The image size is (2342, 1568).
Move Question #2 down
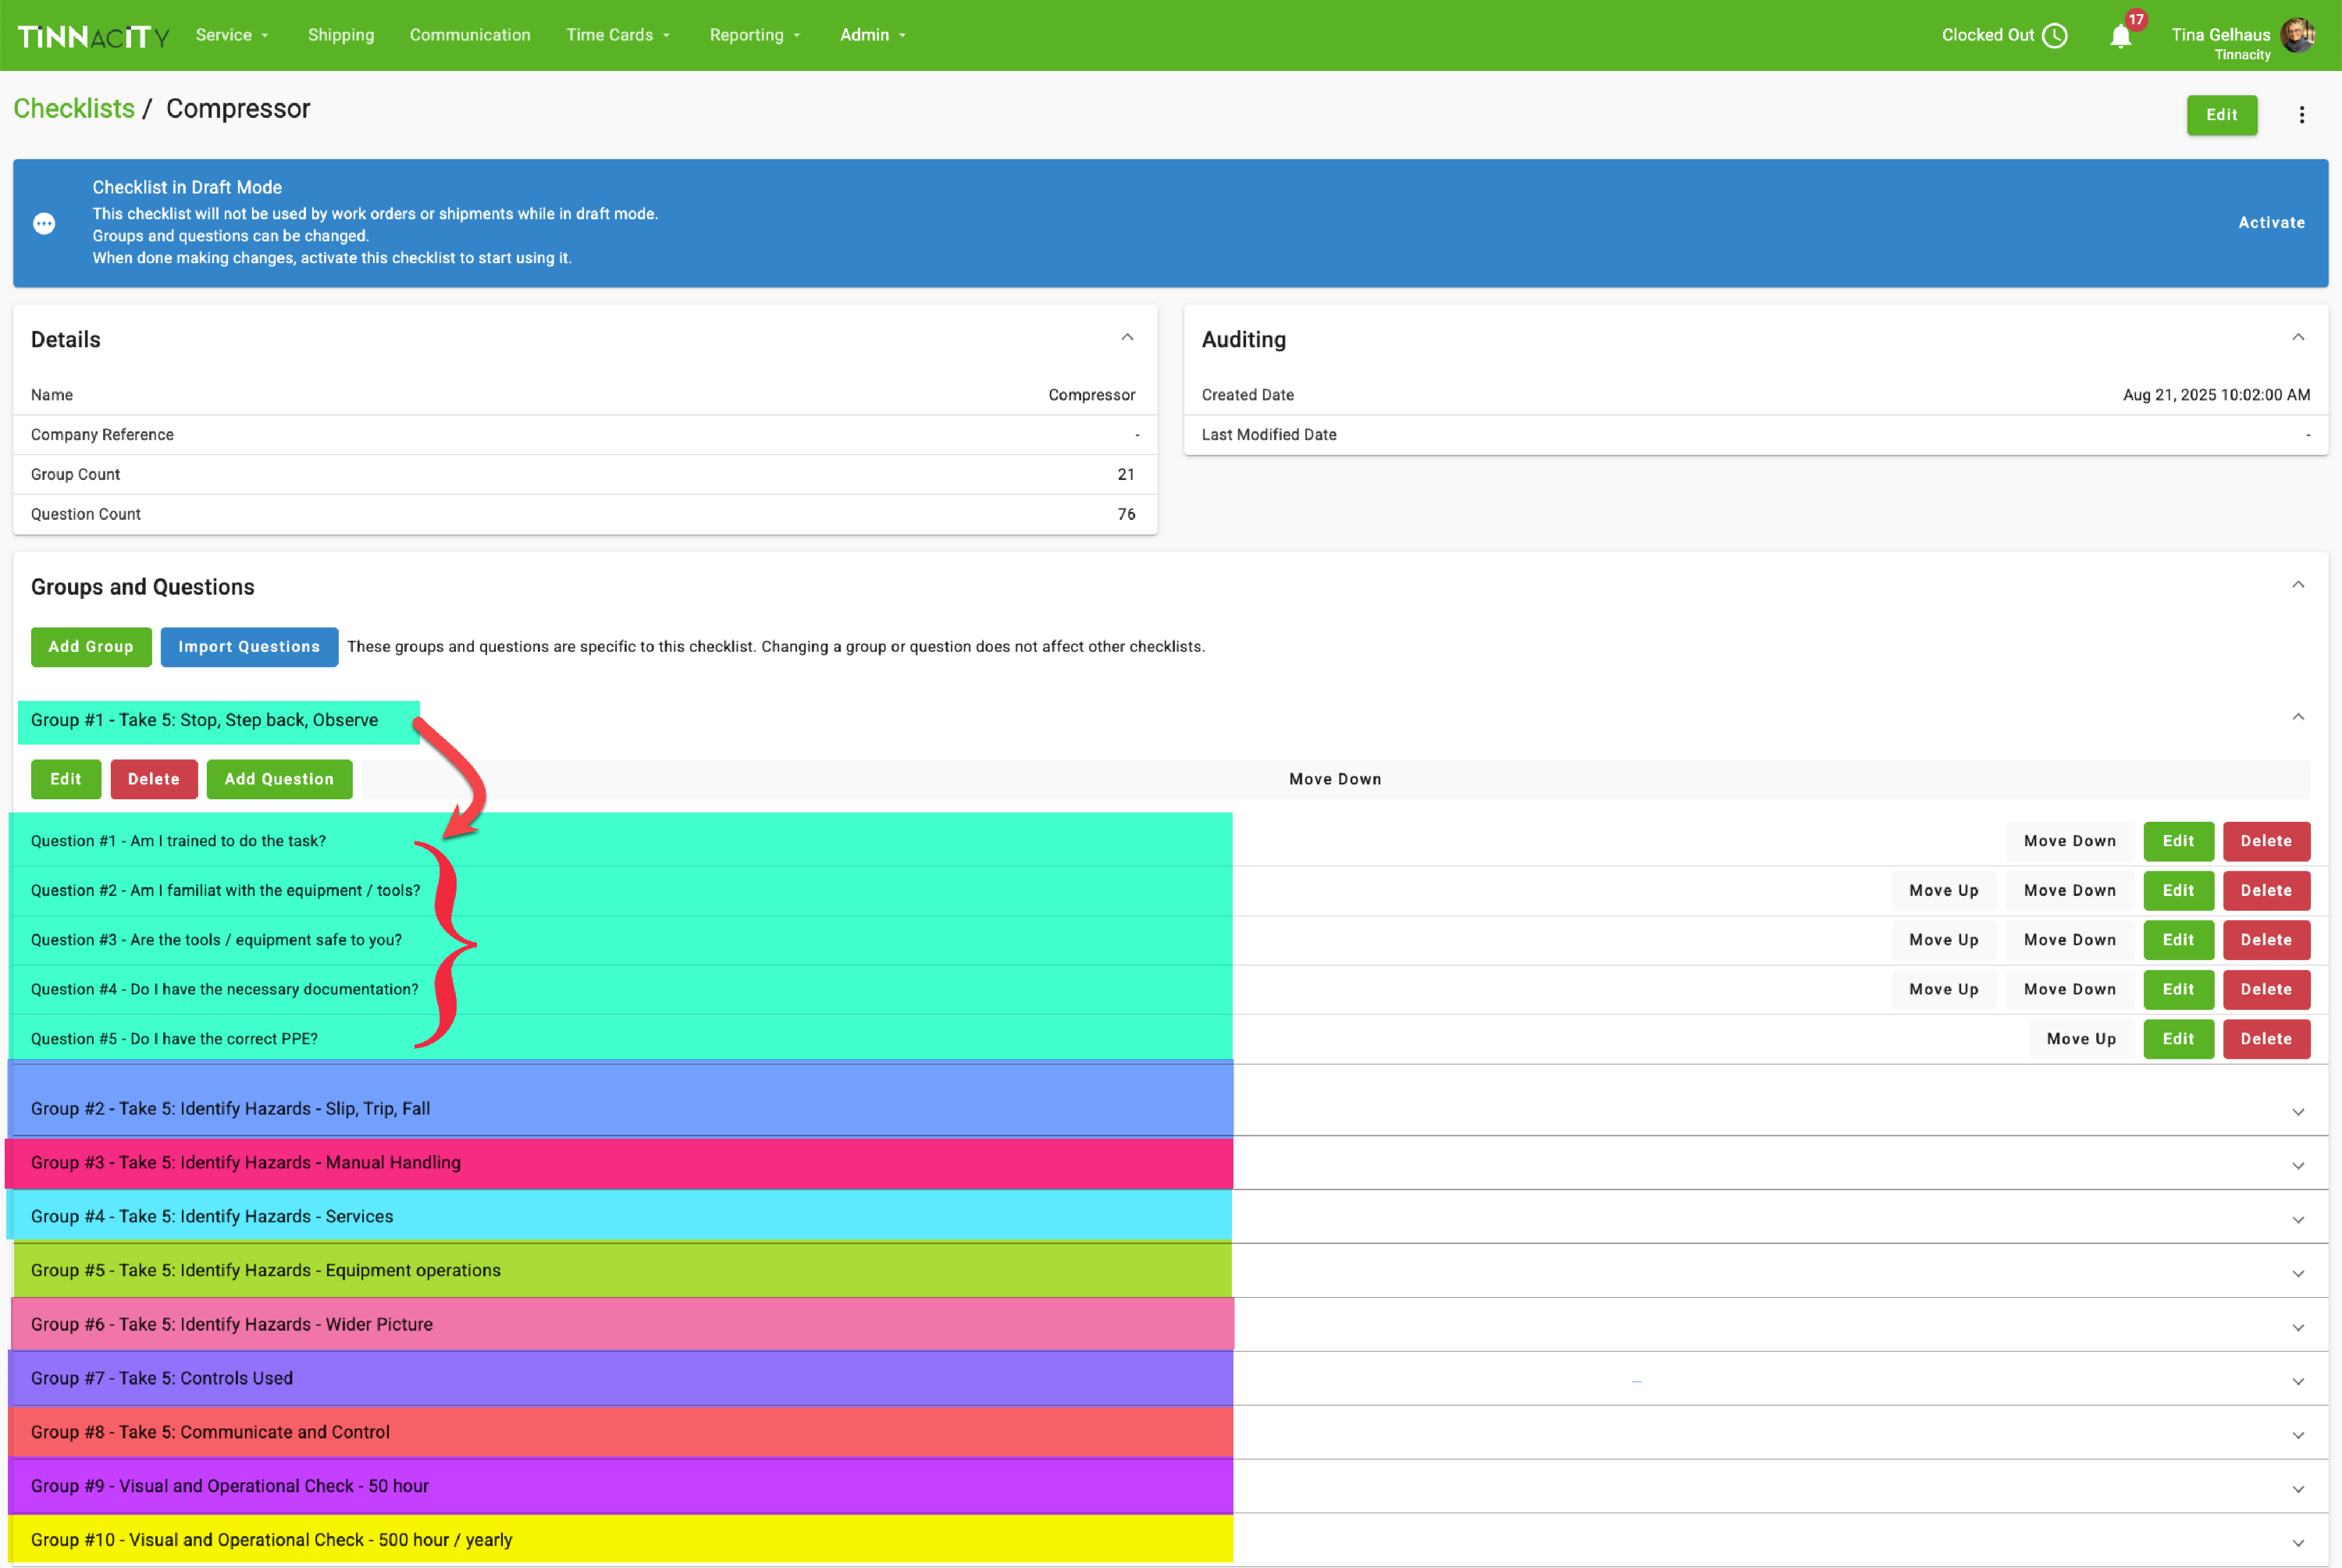2069,890
